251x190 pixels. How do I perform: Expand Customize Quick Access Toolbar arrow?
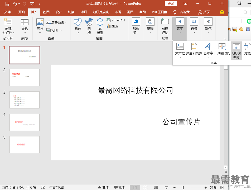point(40,4)
